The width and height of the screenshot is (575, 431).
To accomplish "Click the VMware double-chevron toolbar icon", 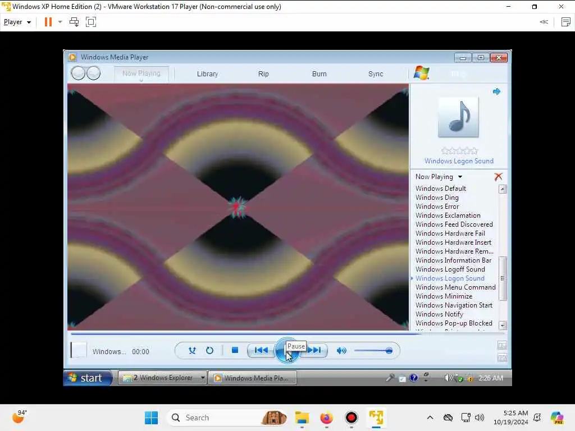I will coord(544,22).
